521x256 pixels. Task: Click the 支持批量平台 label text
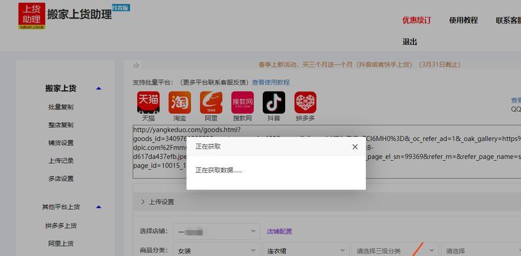[153, 83]
